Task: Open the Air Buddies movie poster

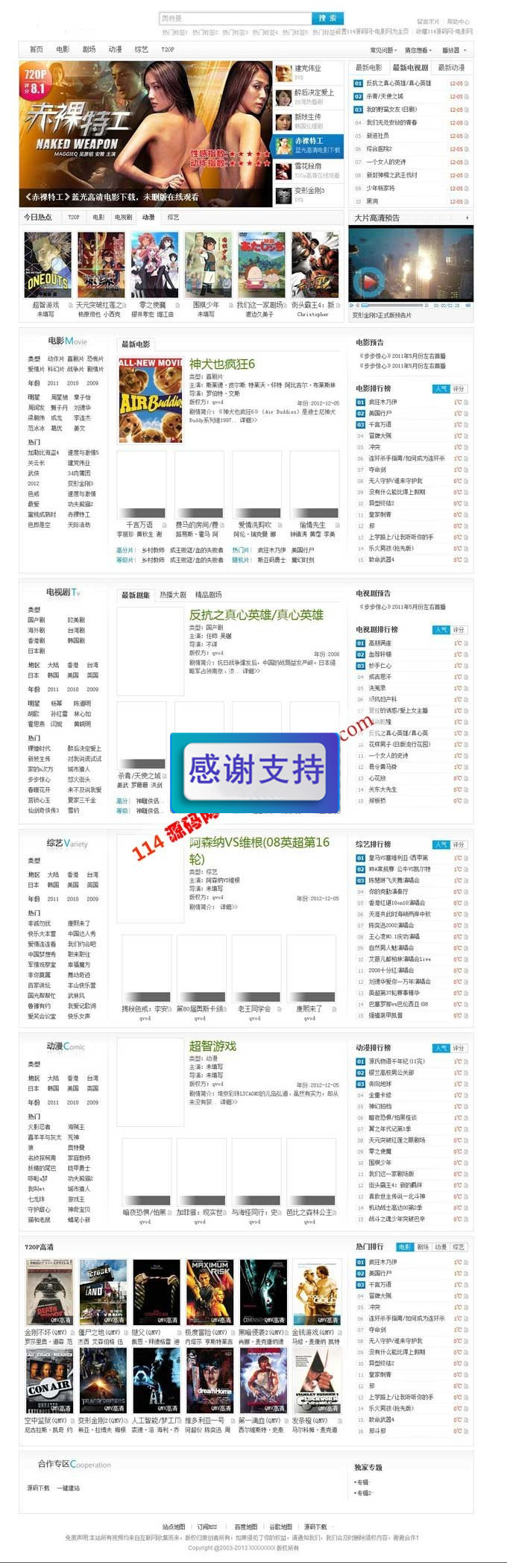Action: [150, 400]
